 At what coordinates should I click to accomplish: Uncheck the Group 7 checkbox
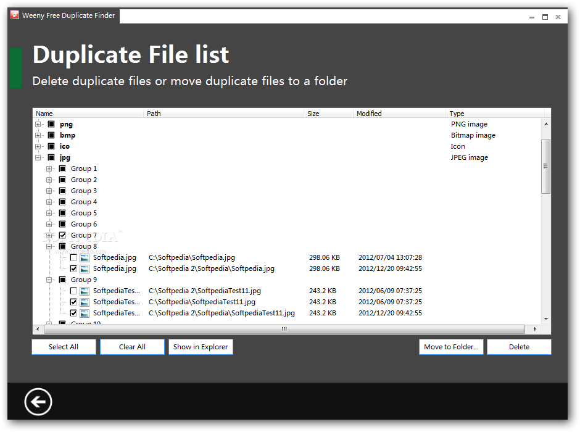(62, 235)
